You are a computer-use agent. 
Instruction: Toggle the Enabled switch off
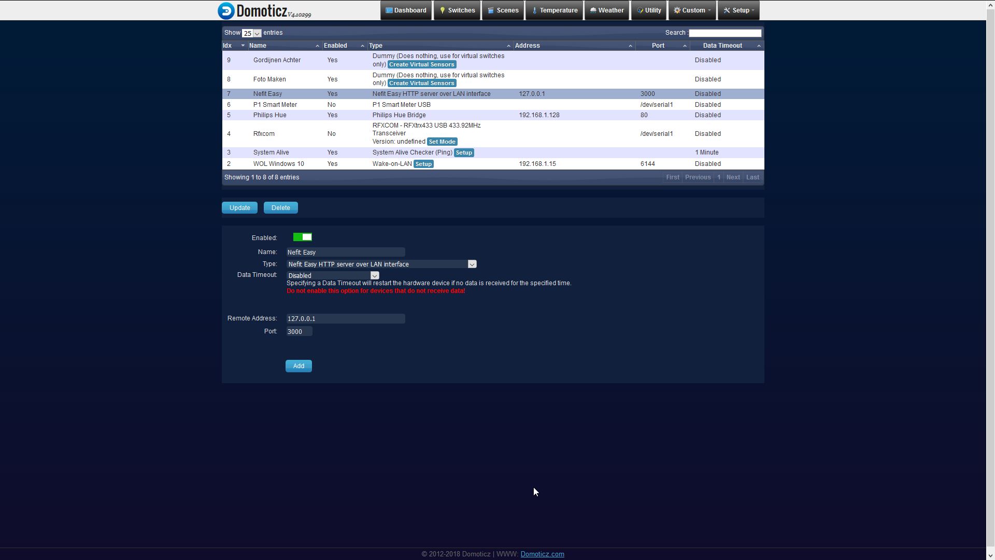[x=303, y=237]
